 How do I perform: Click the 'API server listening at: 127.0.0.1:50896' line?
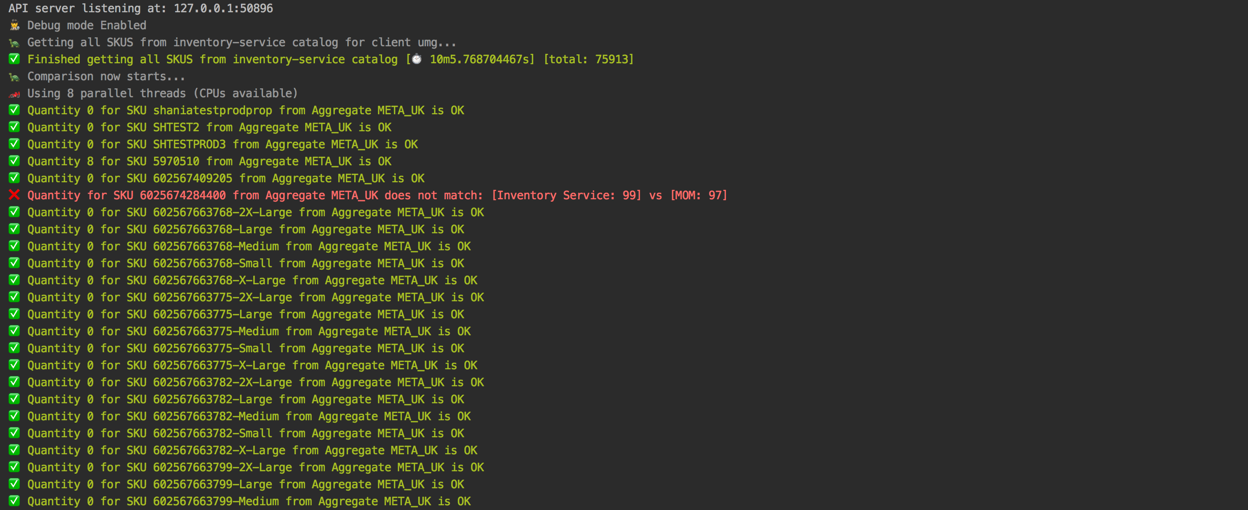[x=140, y=8]
